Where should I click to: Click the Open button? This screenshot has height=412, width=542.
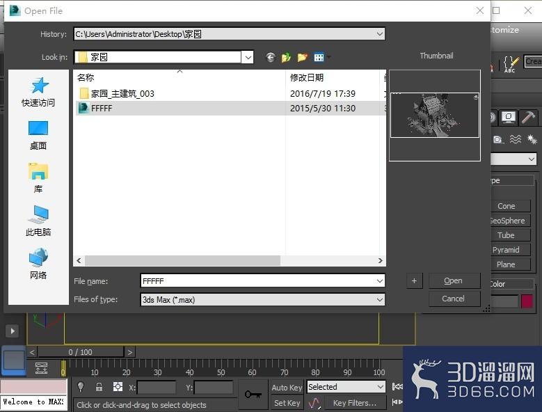(454, 280)
